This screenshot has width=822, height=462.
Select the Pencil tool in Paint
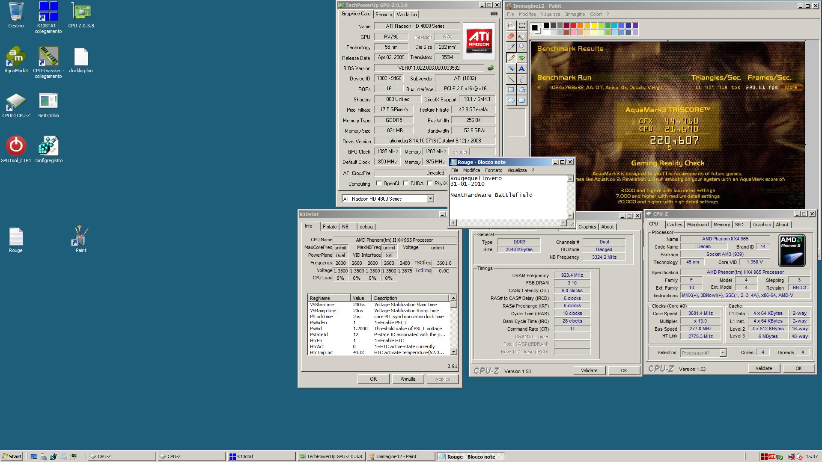coord(511,58)
